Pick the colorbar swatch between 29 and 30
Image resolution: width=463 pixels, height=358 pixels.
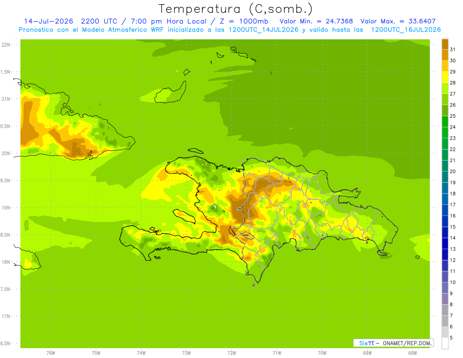click(445, 66)
